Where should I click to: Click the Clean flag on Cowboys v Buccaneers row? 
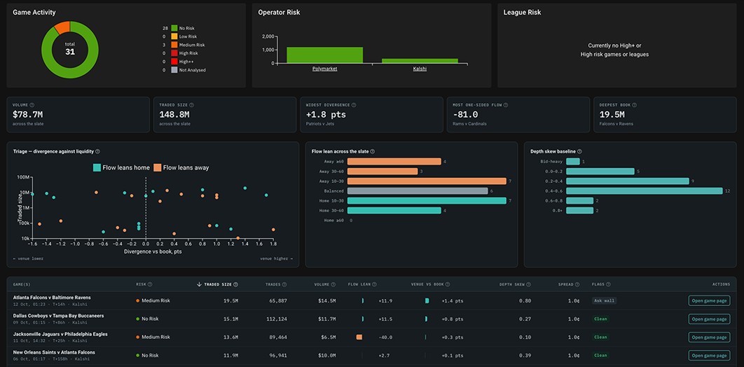(x=600, y=319)
